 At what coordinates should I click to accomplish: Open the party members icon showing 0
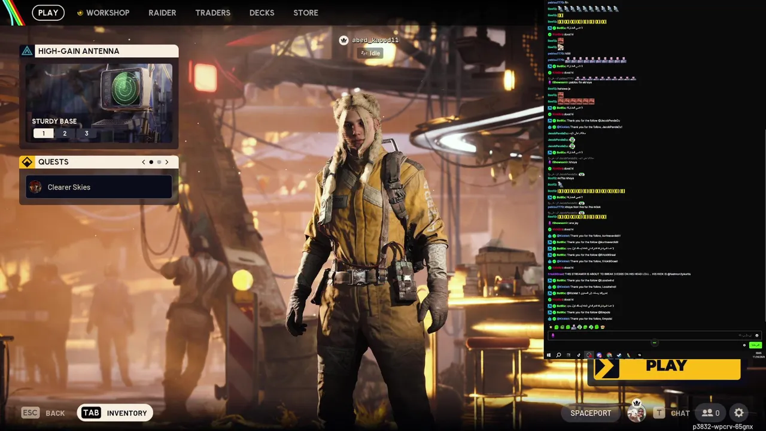(x=711, y=413)
